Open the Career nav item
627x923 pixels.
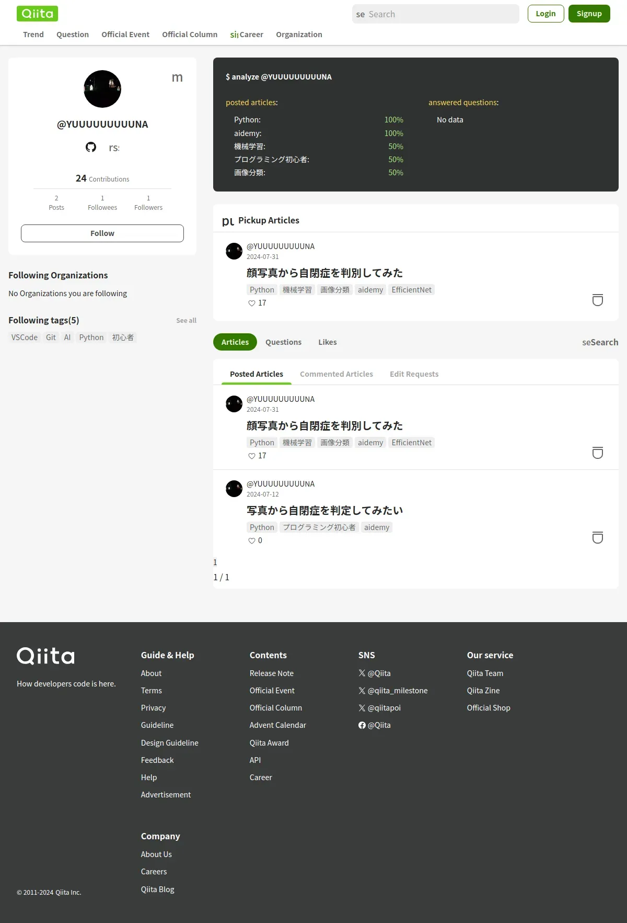point(247,35)
